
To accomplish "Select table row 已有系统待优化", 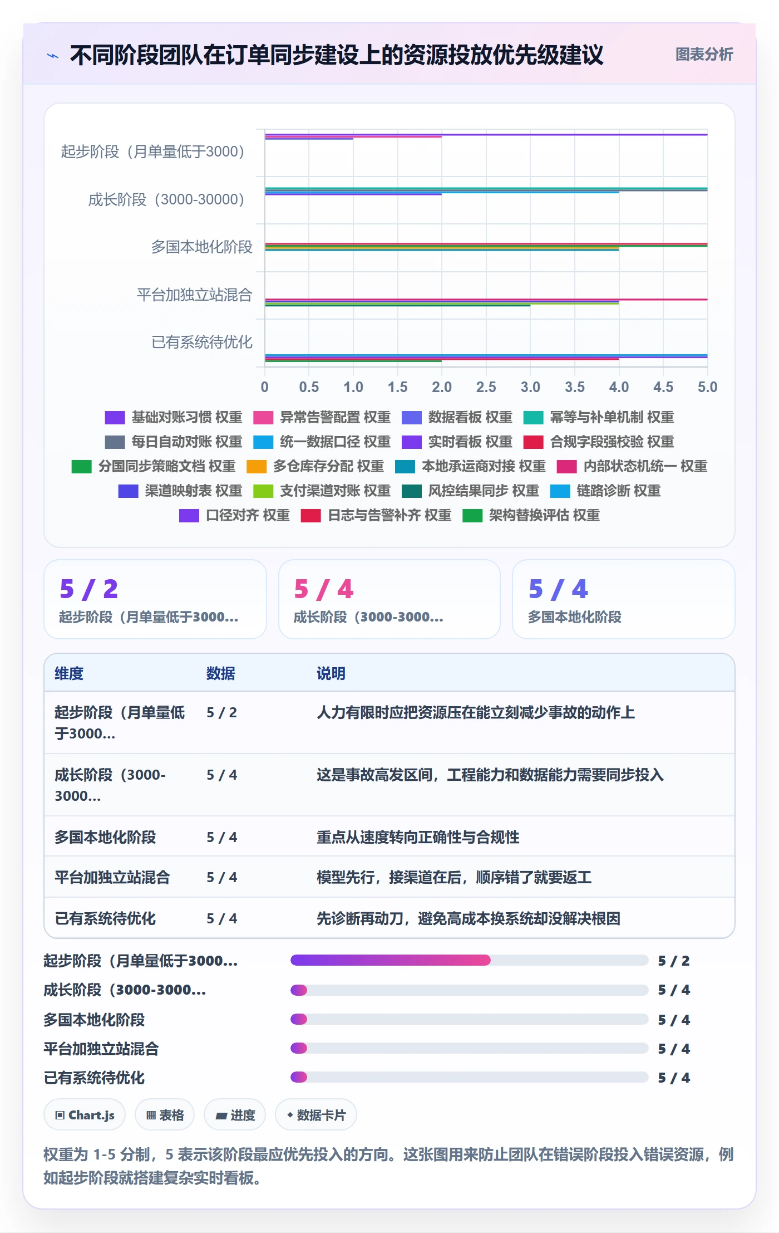I will (x=389, y=918).
